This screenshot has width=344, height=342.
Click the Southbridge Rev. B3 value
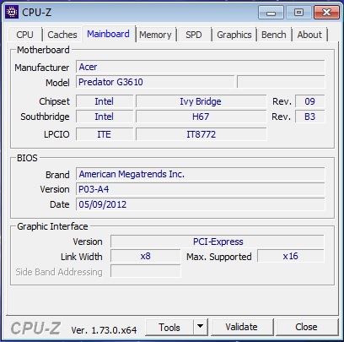(x=310, y=117)
